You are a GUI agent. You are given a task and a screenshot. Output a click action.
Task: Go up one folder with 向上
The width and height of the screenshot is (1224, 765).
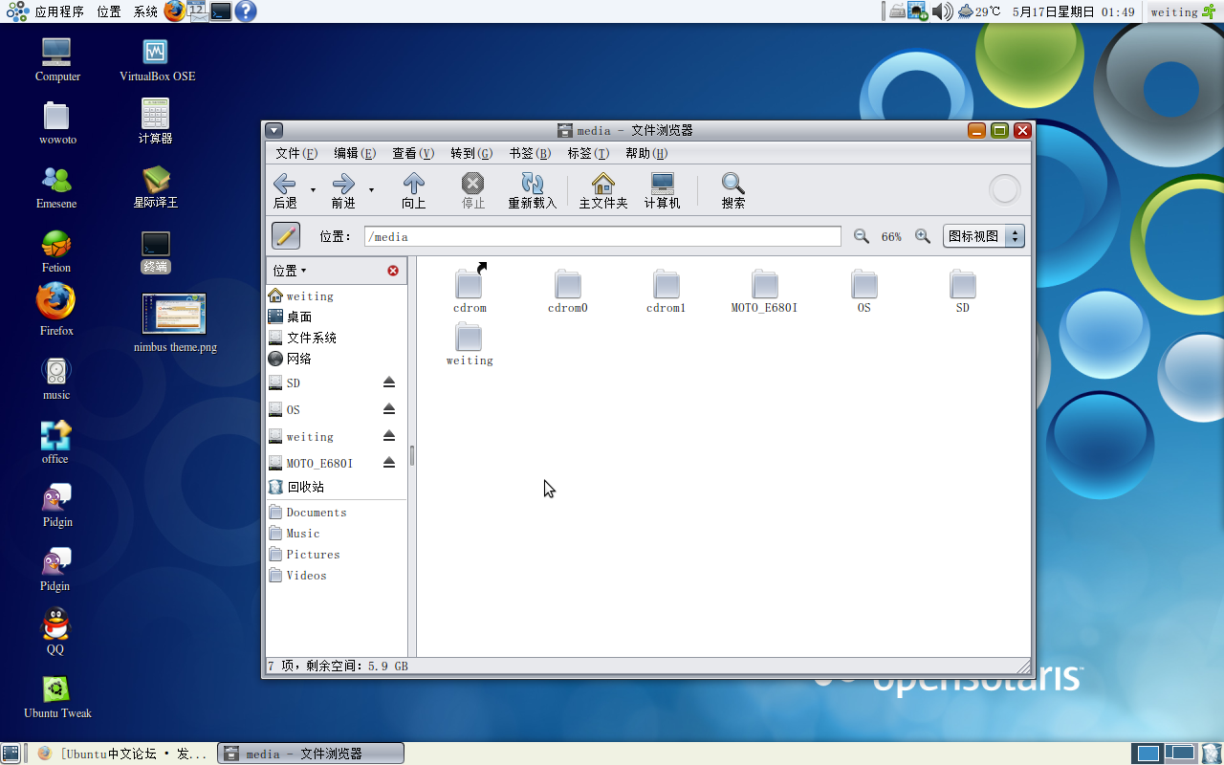coord(413,190)
